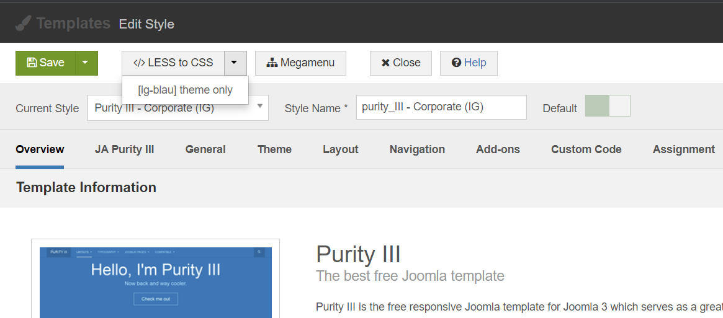Select the Layout tab
This screenshot has width=723, height=318.
[340, 149]
